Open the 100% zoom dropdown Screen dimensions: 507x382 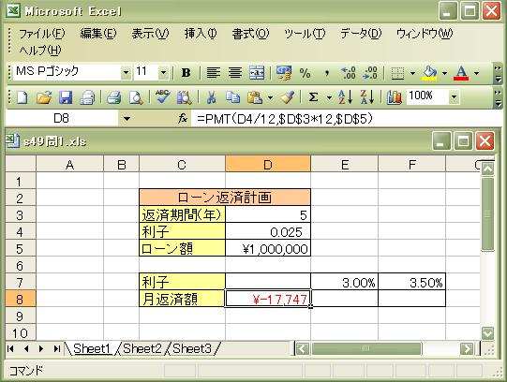click(x=454, y=96)
